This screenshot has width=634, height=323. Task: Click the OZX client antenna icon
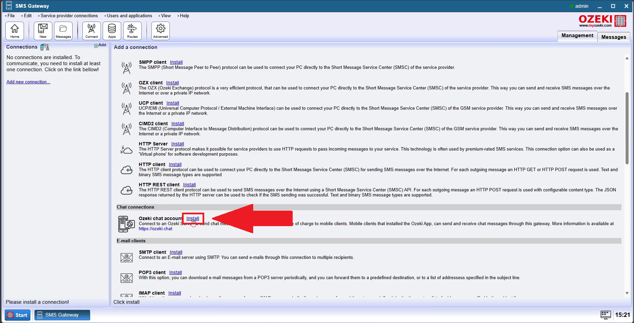point(127,88)
